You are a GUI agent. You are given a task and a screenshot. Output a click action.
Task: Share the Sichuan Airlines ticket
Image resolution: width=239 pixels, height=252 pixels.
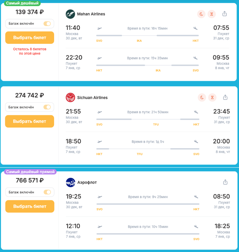click(x=225, y=97)
